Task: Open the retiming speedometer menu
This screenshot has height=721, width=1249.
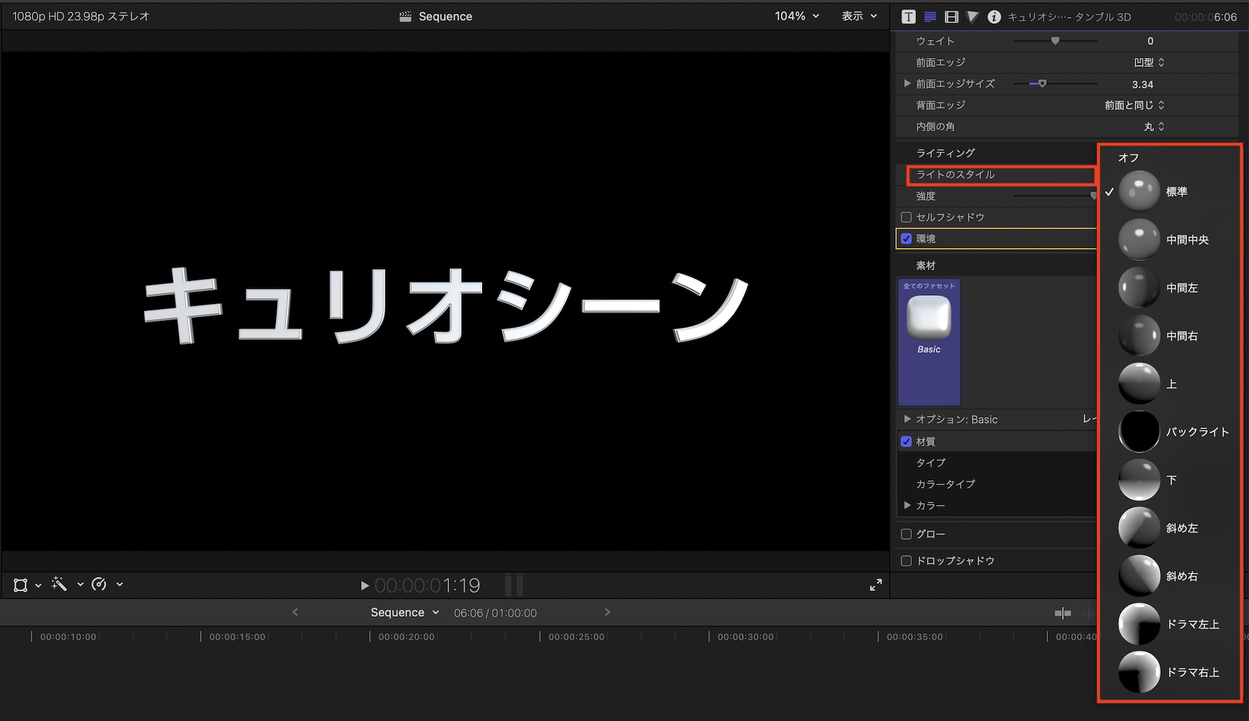Action: [x=99, y=584]
